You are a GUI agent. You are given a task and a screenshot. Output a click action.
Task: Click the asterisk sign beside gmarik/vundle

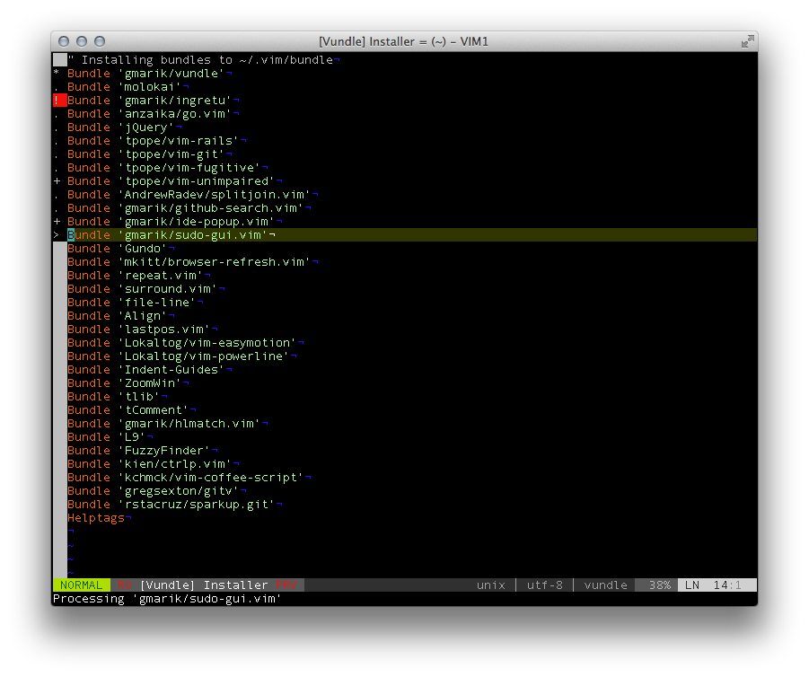tap(57, 74)
